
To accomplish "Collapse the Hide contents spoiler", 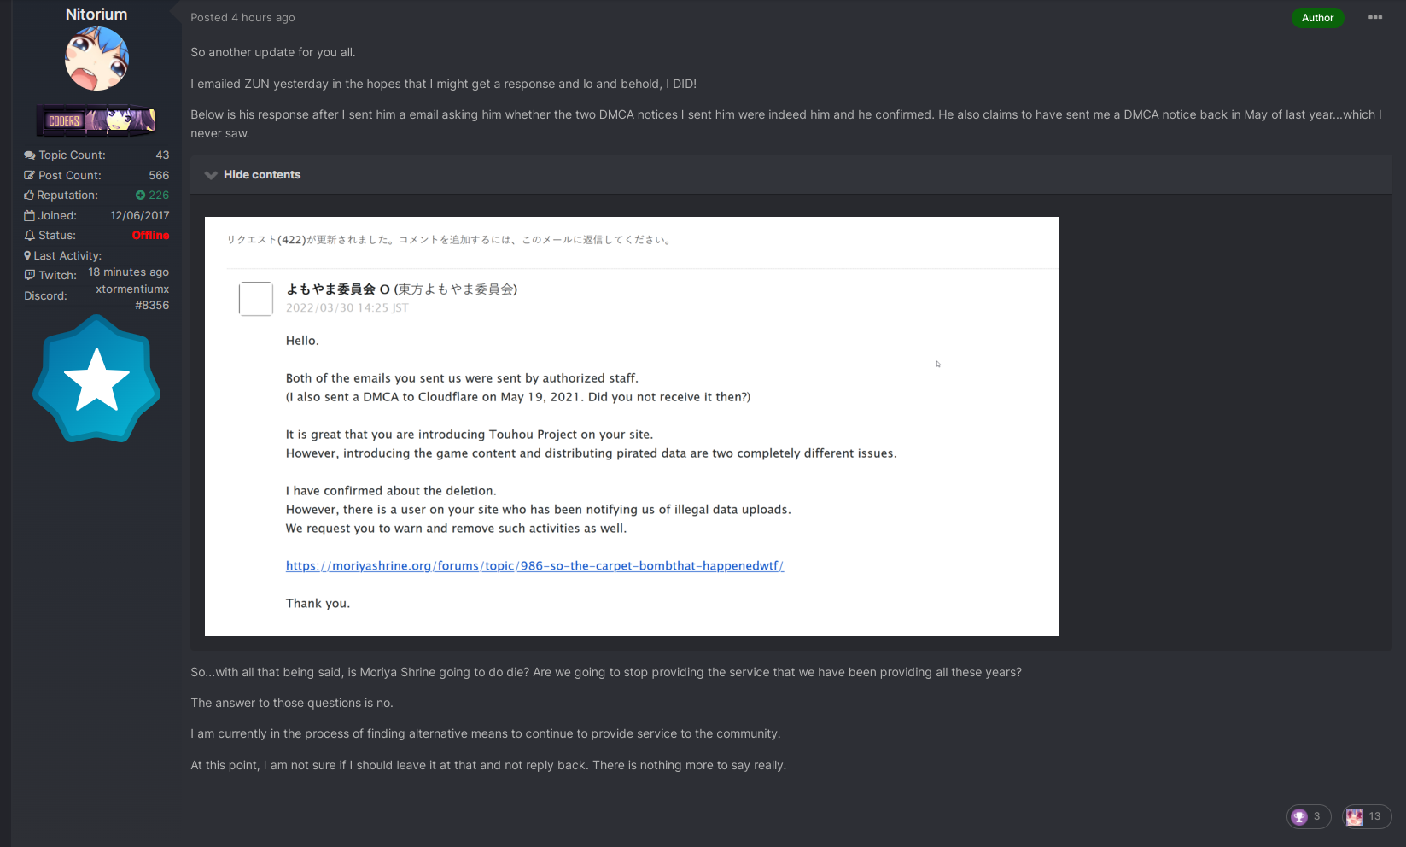I will click(x=261, y=174).
